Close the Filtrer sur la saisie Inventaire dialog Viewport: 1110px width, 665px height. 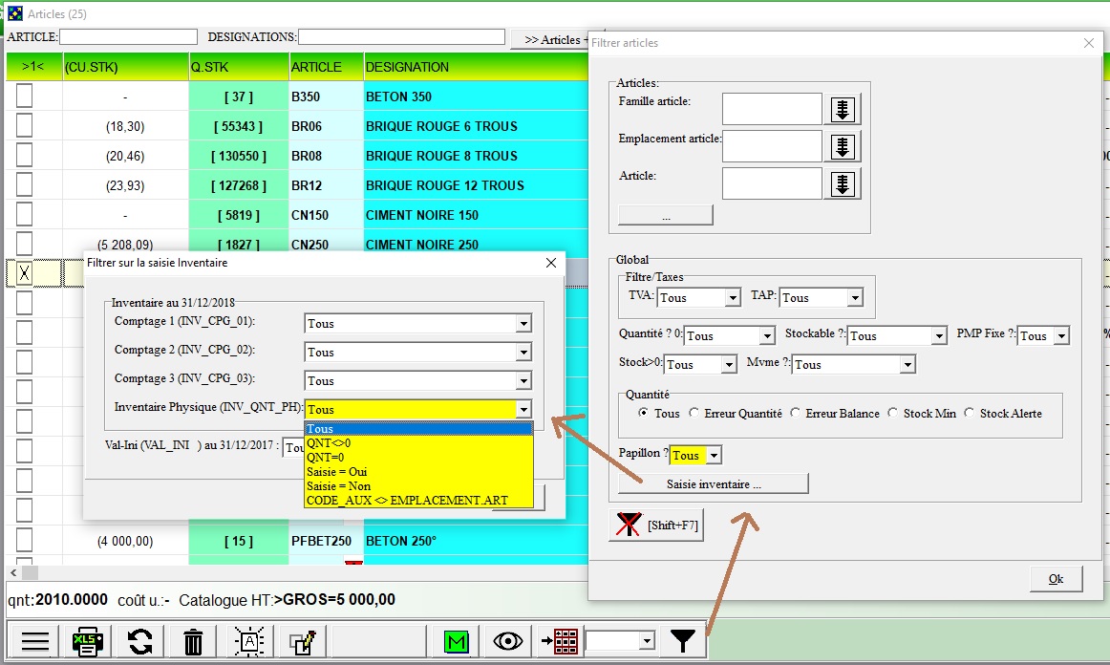tap(551, 263)
